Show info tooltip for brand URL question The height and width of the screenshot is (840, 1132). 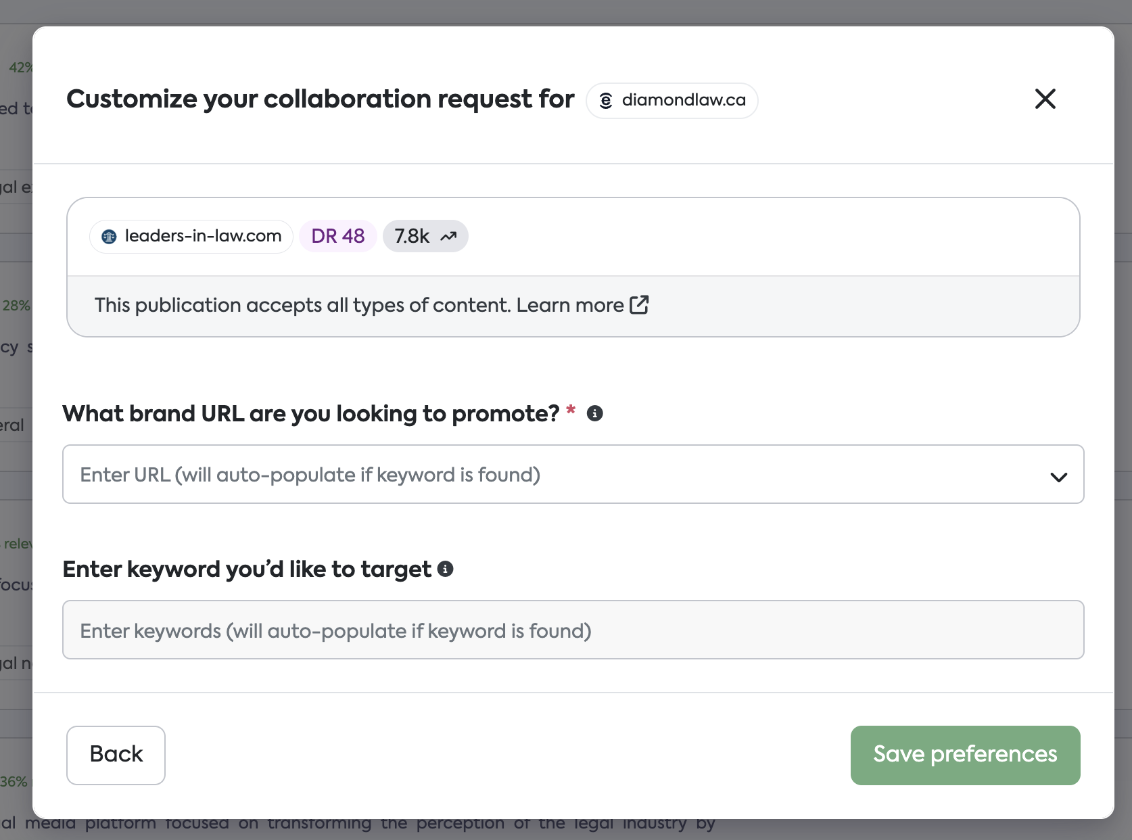pos(595,413)
